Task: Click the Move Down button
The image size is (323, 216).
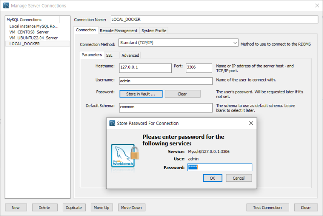Action: pyautogui.click(x=132, y=208)
